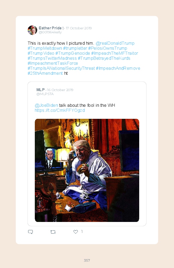This screenshot has height=268, width=174.
Task: Click the reply speech bubble icon
Action: pyautogui.click(x=30, y=232)
